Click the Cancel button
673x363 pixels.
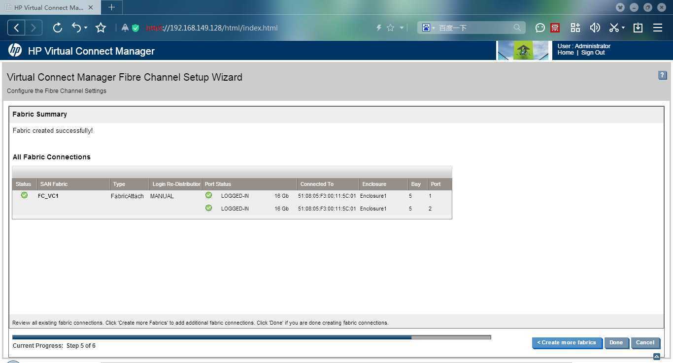point(645,343)
